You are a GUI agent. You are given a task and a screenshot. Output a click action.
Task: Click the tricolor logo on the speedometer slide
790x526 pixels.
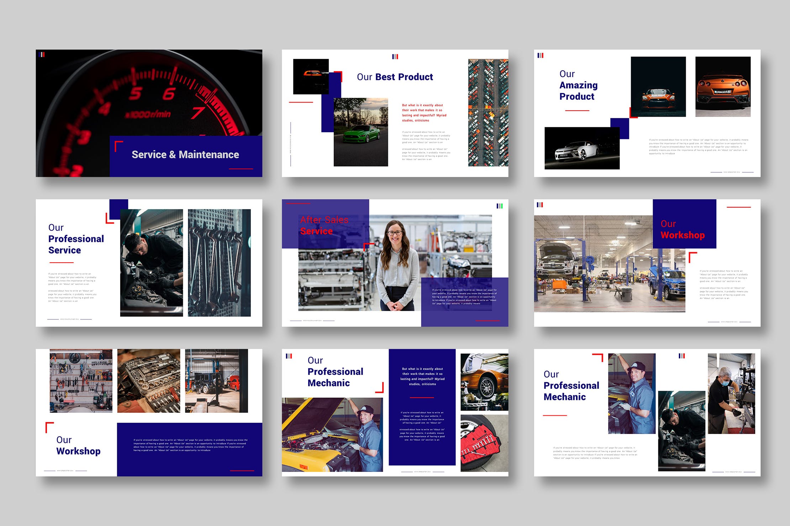(42, 55)
